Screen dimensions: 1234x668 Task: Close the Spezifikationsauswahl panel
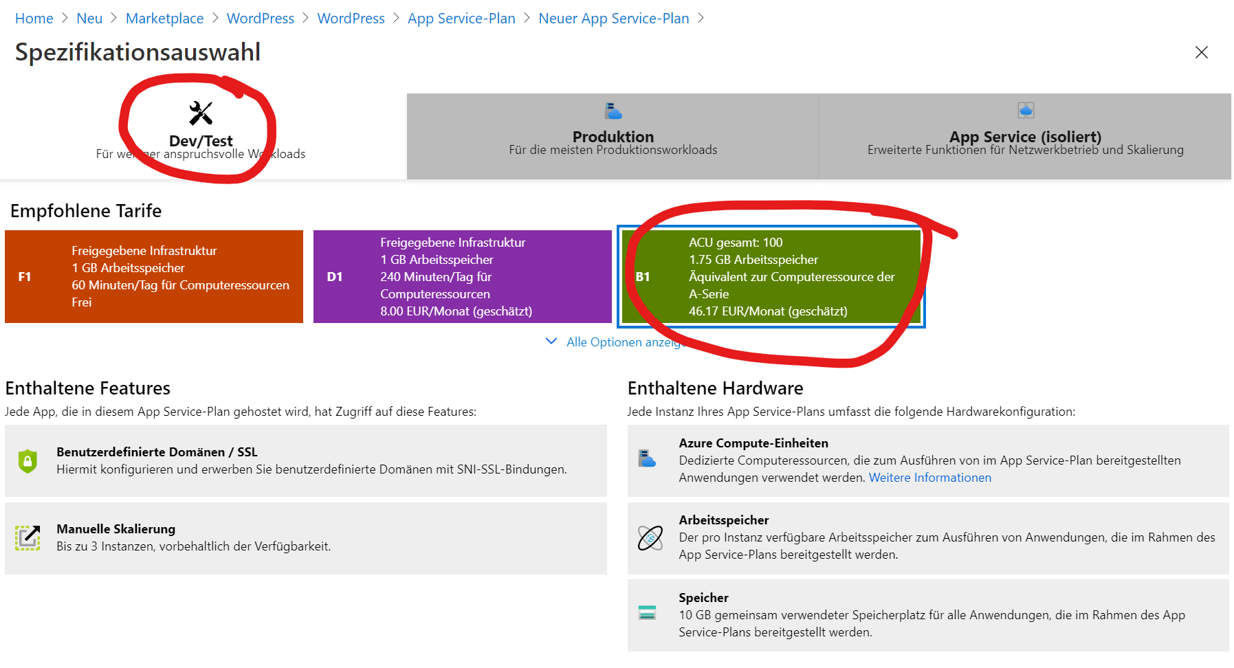tap(1201, 53)
